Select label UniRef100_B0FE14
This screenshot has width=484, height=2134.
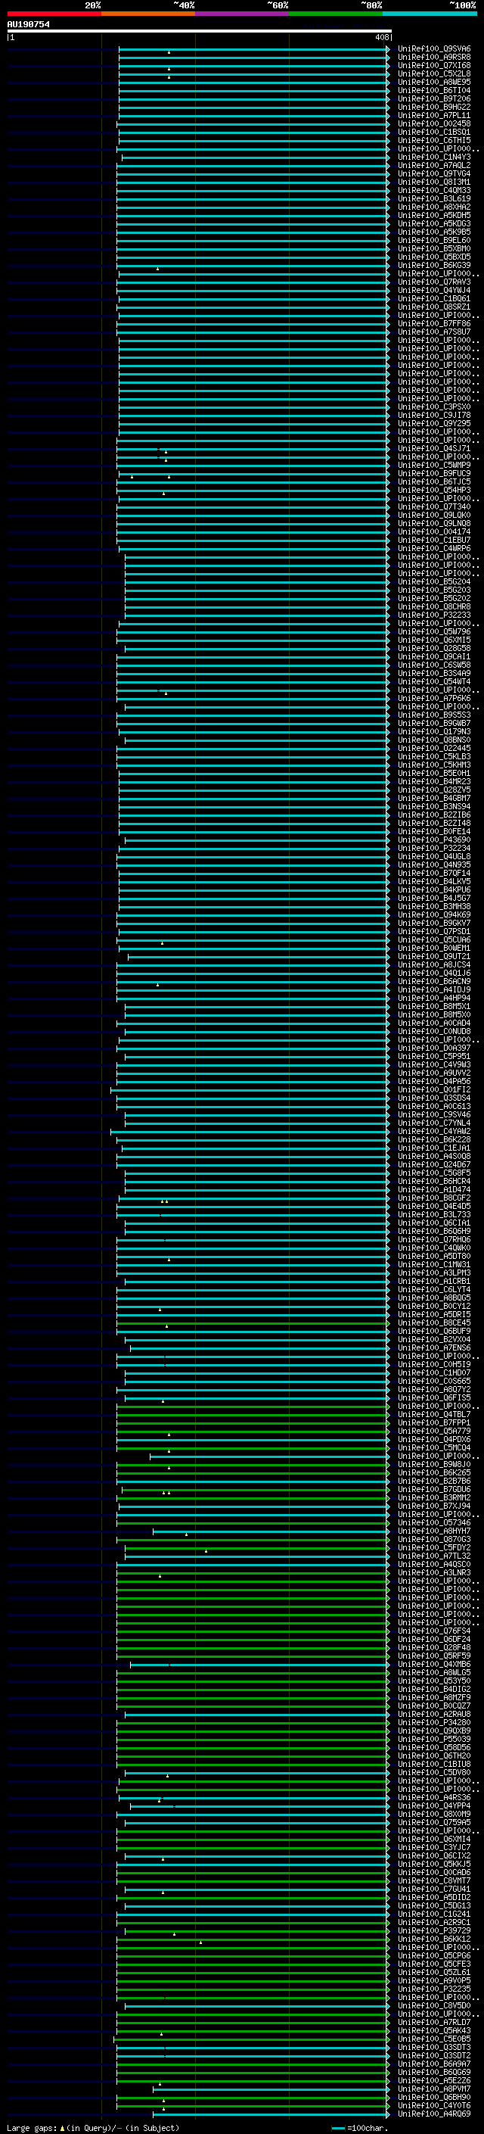pyautogui.click(x=433, y=831)
